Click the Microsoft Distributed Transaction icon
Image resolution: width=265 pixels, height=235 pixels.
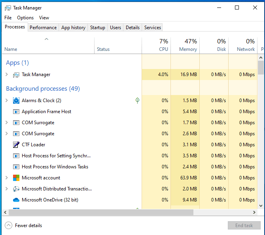click(16, 189)
